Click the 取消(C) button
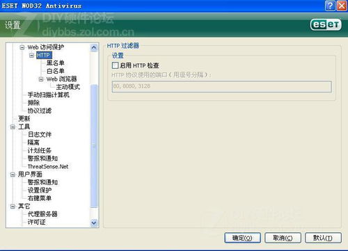This screenshot has height=251, width=348. pos(283,238)
